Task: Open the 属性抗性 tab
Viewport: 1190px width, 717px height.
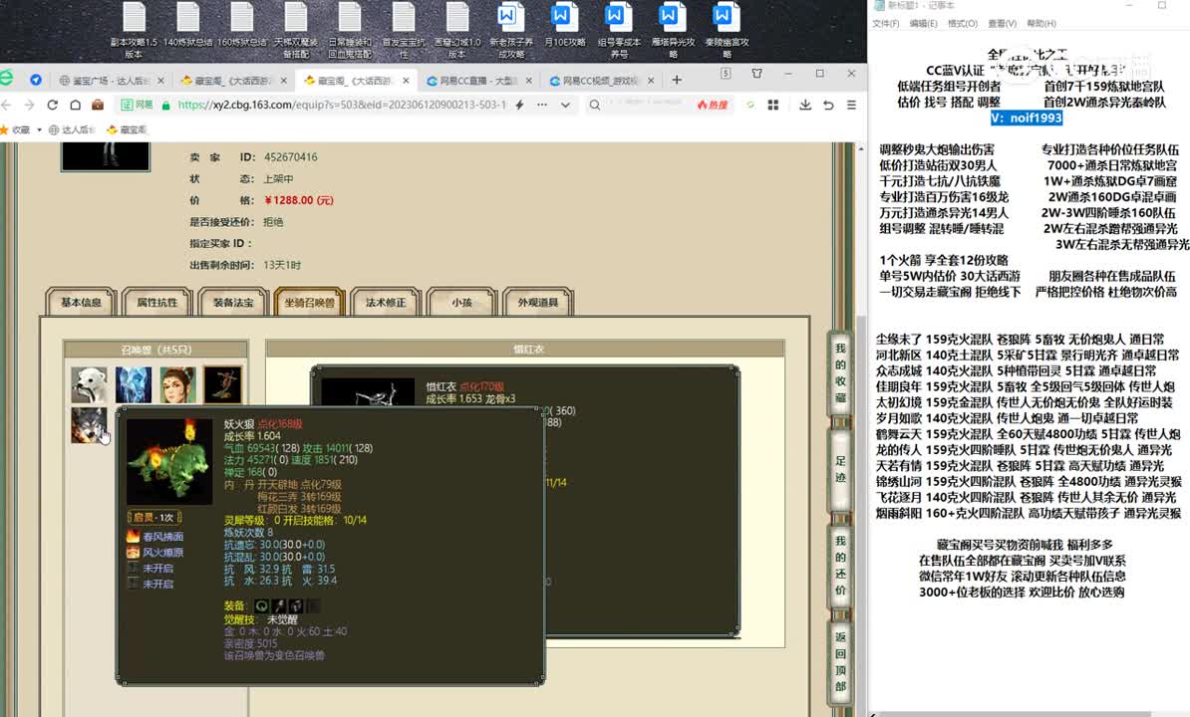Action: (157, 303)
